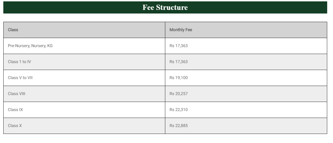Click the Rs 22,885 fee value
This screenshot has height=143, width=333.
(179, 126)
